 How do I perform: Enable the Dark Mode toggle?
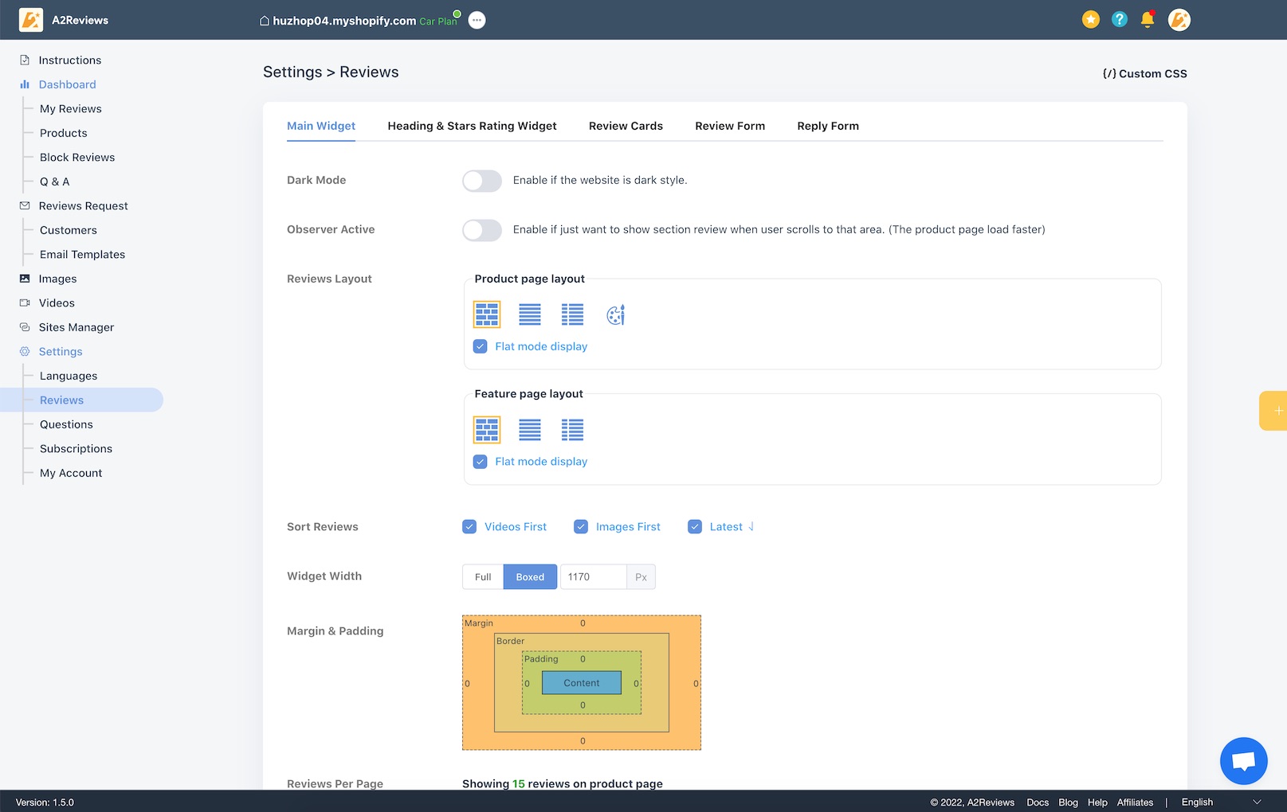(x=482, y=181)
